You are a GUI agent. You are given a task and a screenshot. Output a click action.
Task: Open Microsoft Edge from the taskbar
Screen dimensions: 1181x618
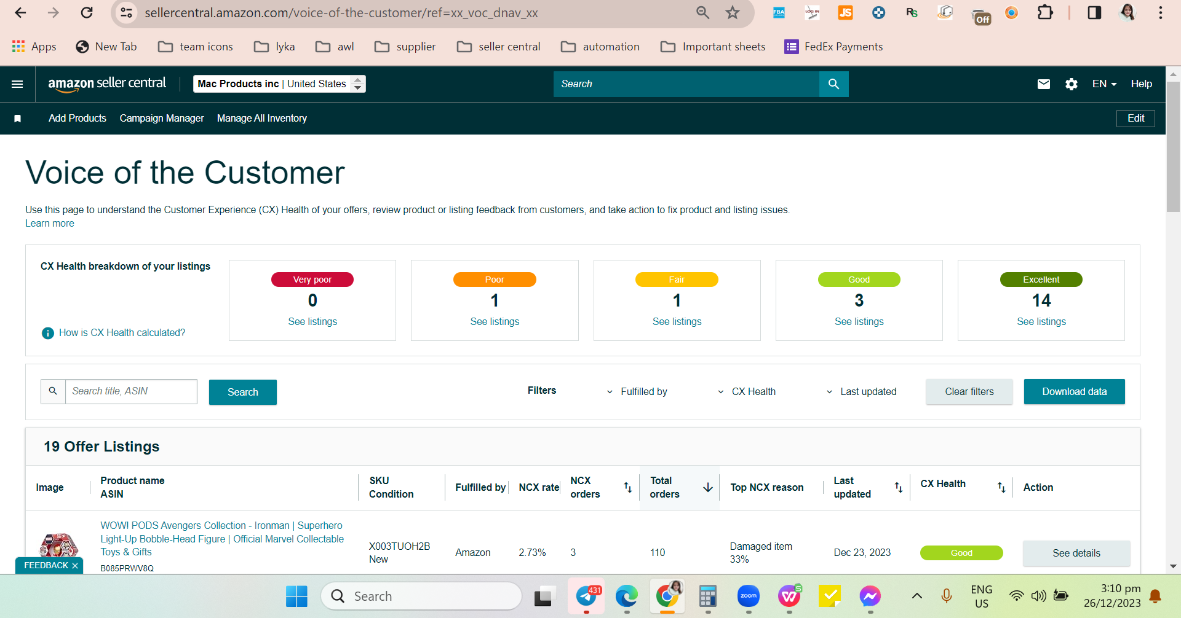pyautogui.click(x=627, y=596)
